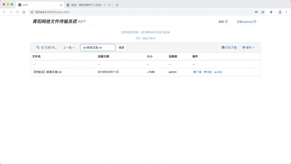Click the OS: Mac OS X text

pos(145,38)
